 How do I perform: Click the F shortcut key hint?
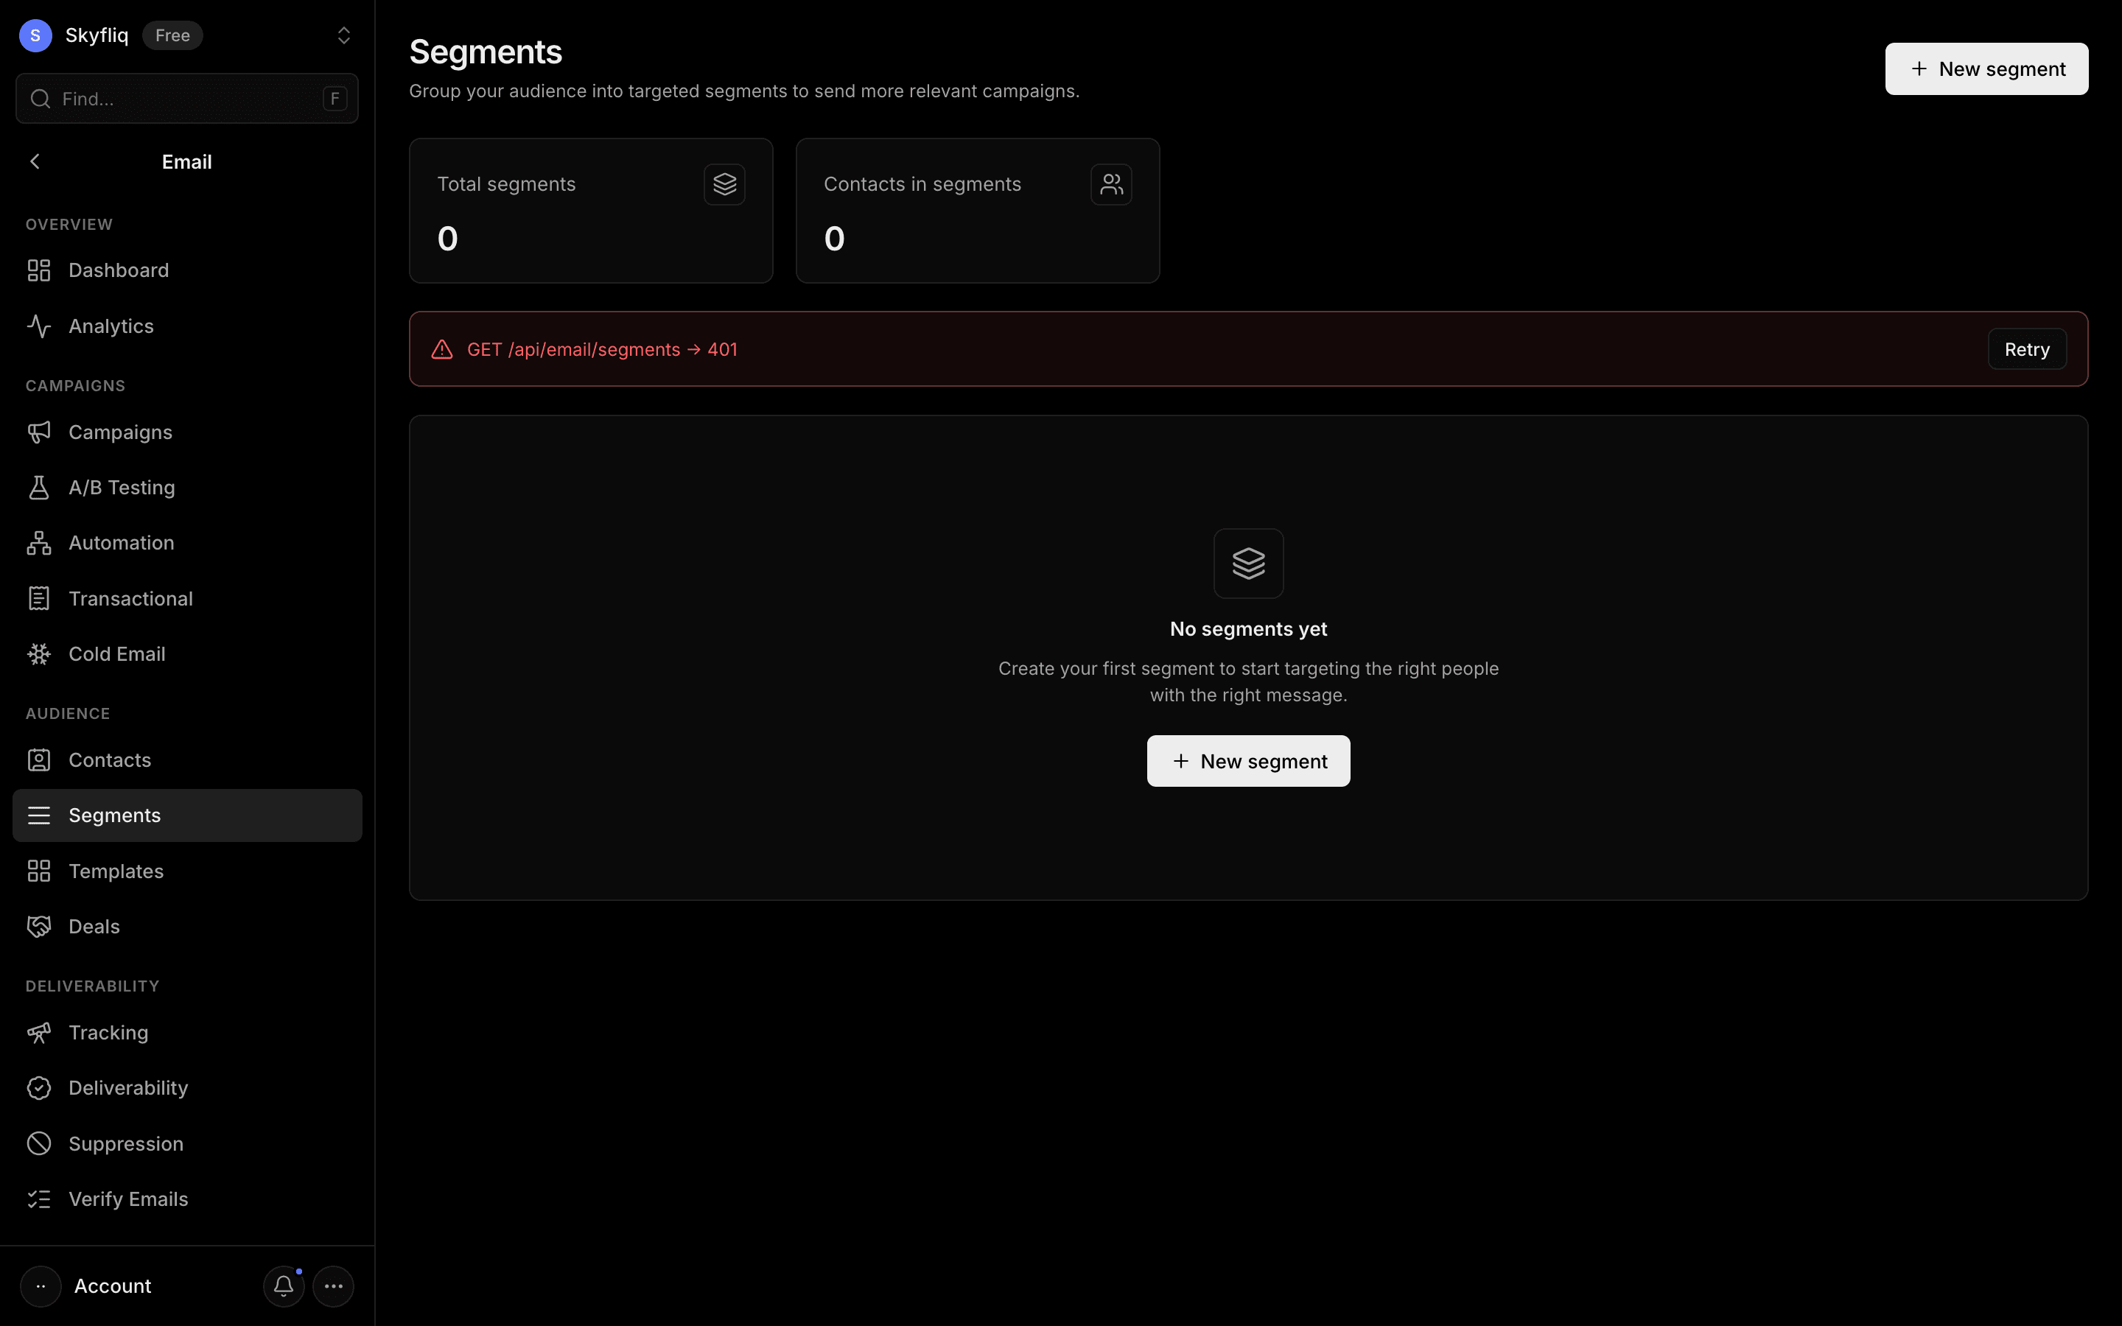[335, 98]
